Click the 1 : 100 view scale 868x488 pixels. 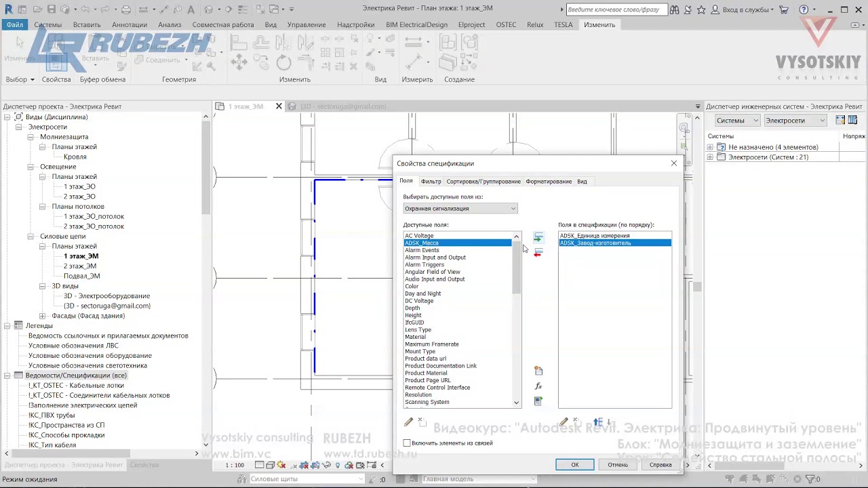pos(235,466)
